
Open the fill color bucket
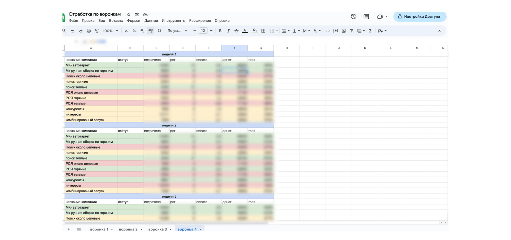tap(255, 31)
